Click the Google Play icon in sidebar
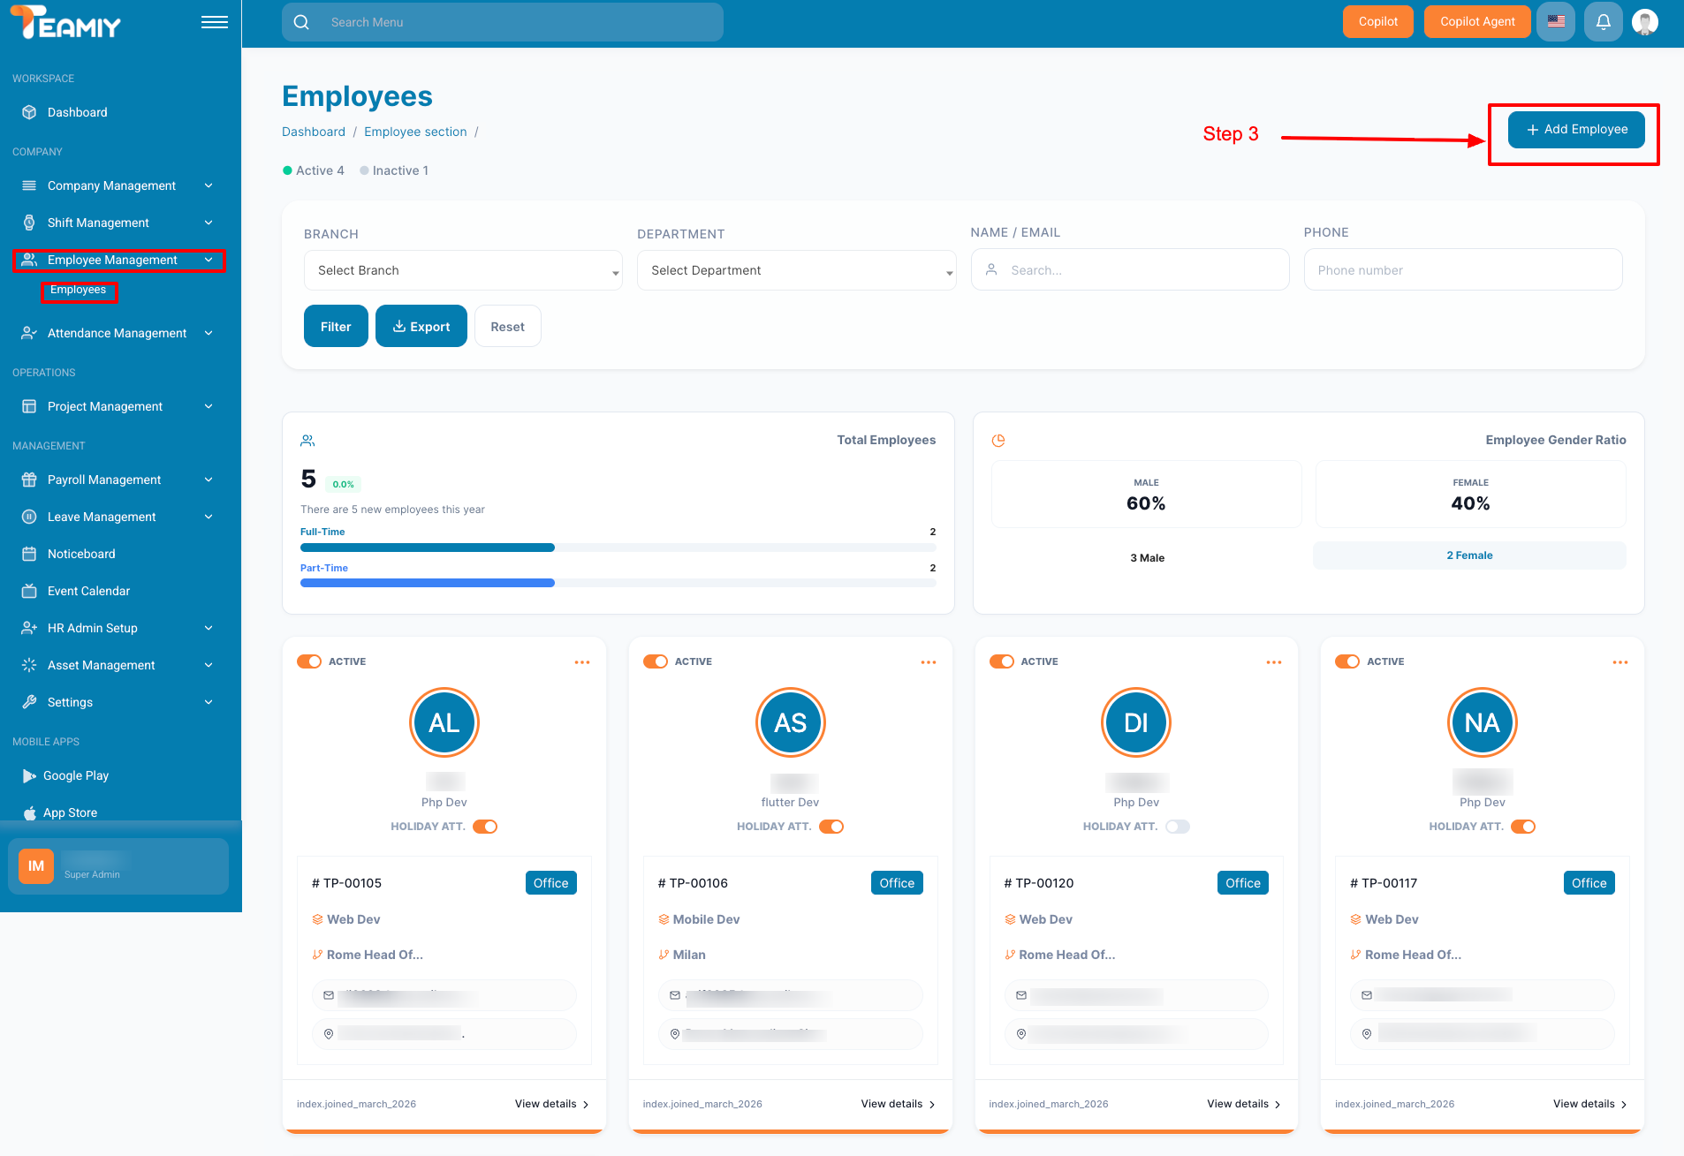Screen dimensions: 1684x1156 [29, 775]
